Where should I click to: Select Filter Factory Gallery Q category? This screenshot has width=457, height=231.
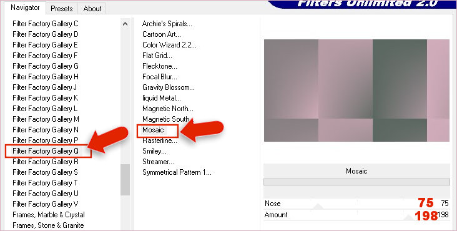(x=46, y=151)
